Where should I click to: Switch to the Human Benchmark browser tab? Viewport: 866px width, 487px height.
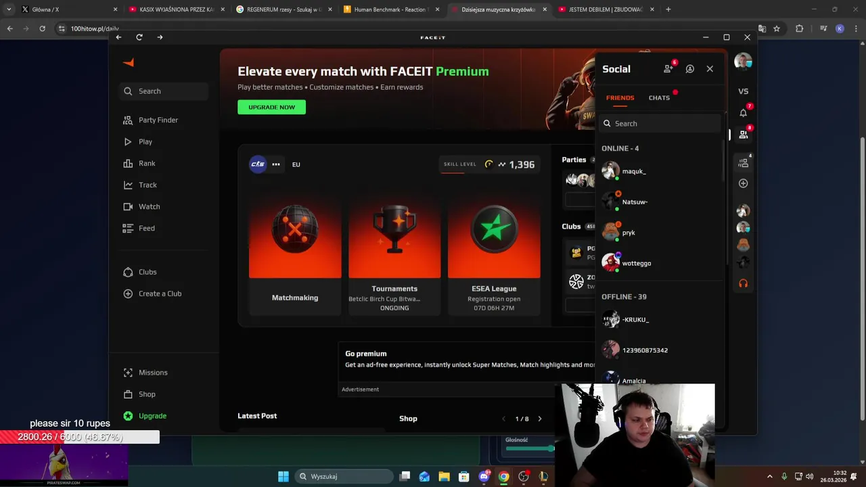pos(392,9)
